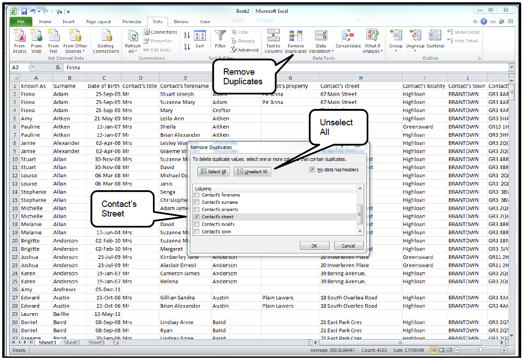This screenshot has height=361, width=523.
Task: Check Contact's forename column
Action: coord(197,195)
